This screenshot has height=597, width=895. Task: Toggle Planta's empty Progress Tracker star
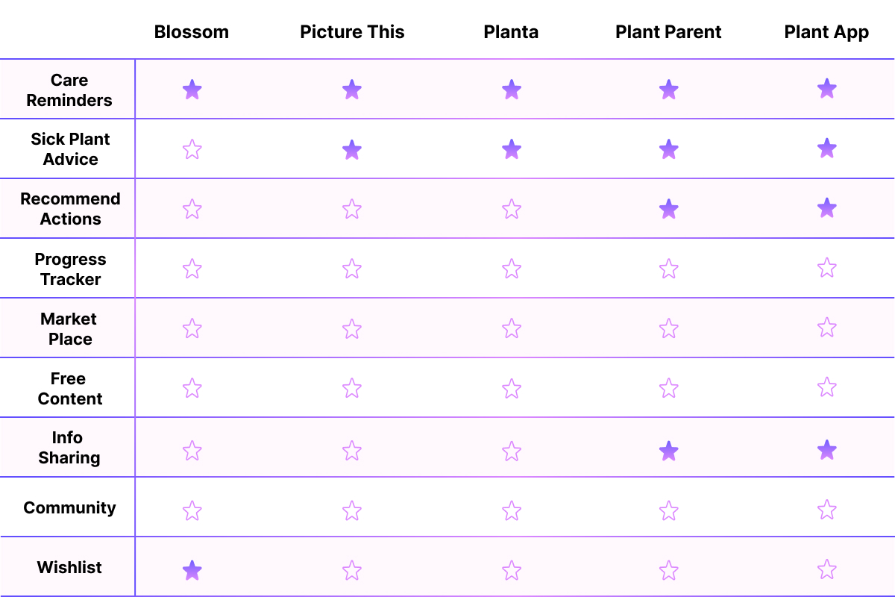511,269
